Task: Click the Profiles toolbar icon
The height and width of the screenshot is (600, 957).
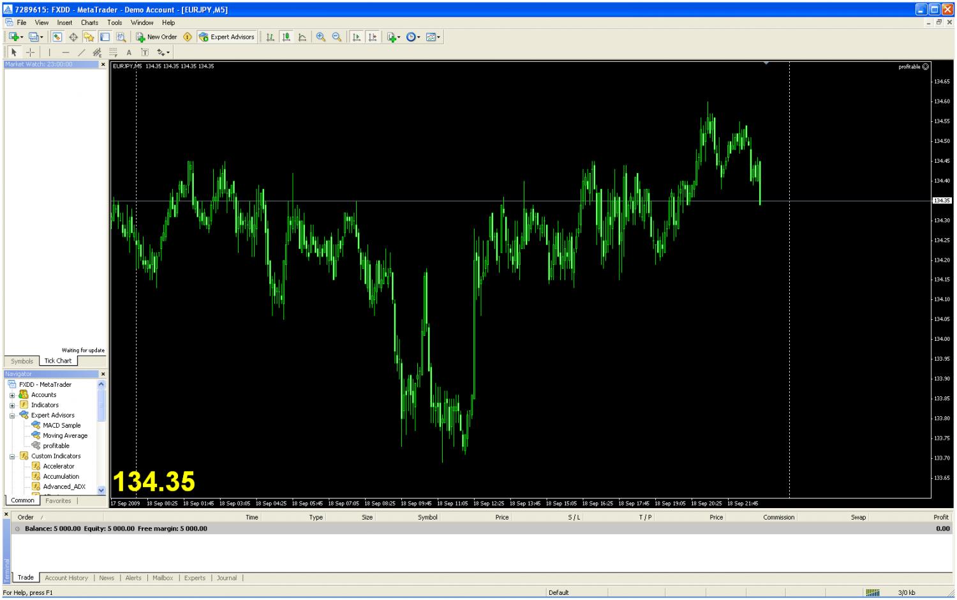Action: [36, 37]
